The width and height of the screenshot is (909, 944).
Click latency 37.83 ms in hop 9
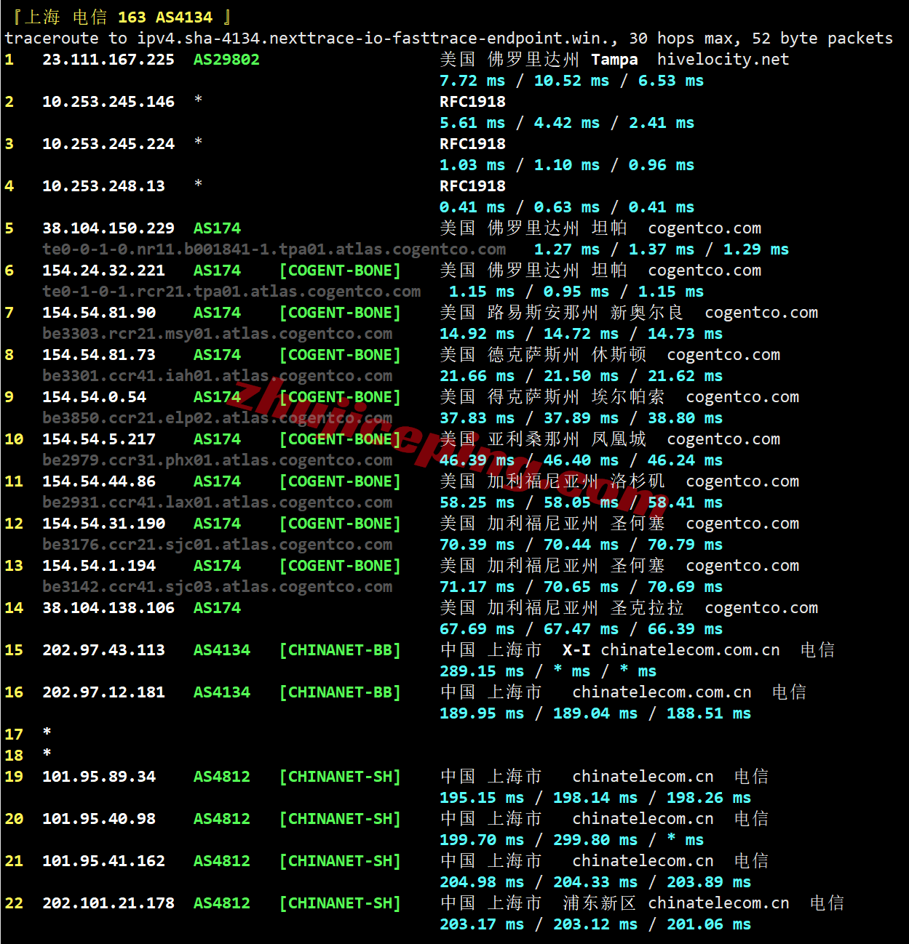[477, 418]
